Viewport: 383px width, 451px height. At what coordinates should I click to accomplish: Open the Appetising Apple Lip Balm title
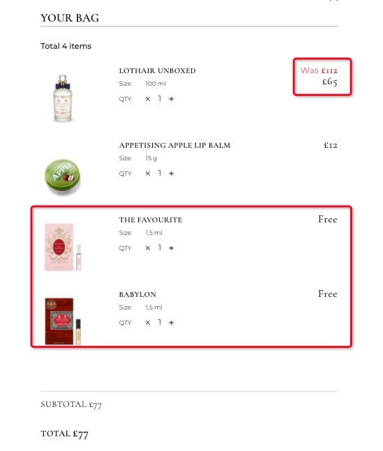(x=174, y=145)
